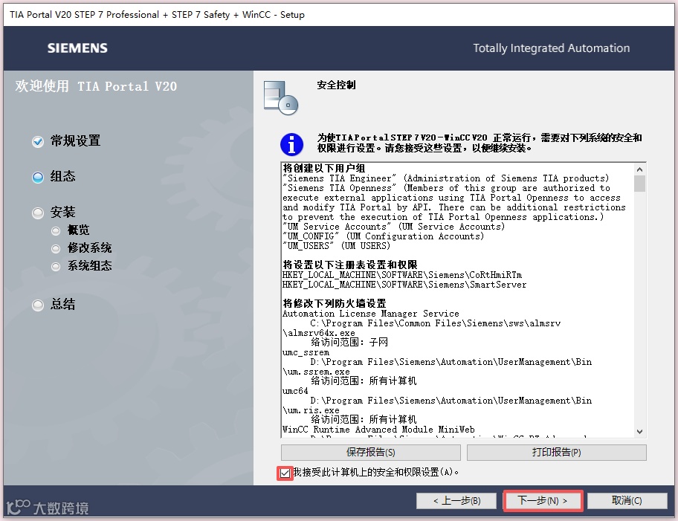Click the report scrollbar thumb
678x521 pixels.
(639, 183)
